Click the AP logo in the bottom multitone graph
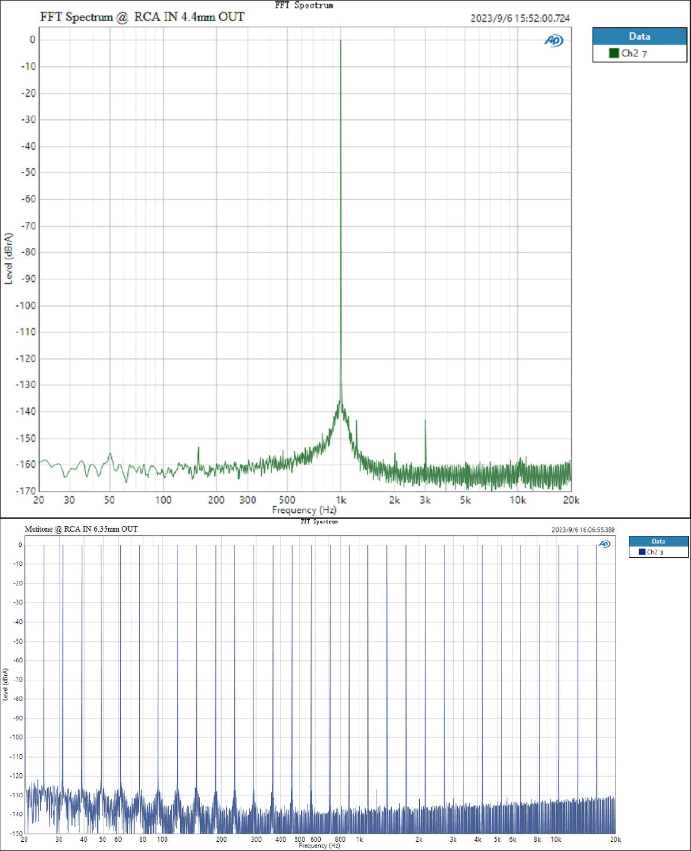The height and width of the screenshot is (851, 691). 604,544
